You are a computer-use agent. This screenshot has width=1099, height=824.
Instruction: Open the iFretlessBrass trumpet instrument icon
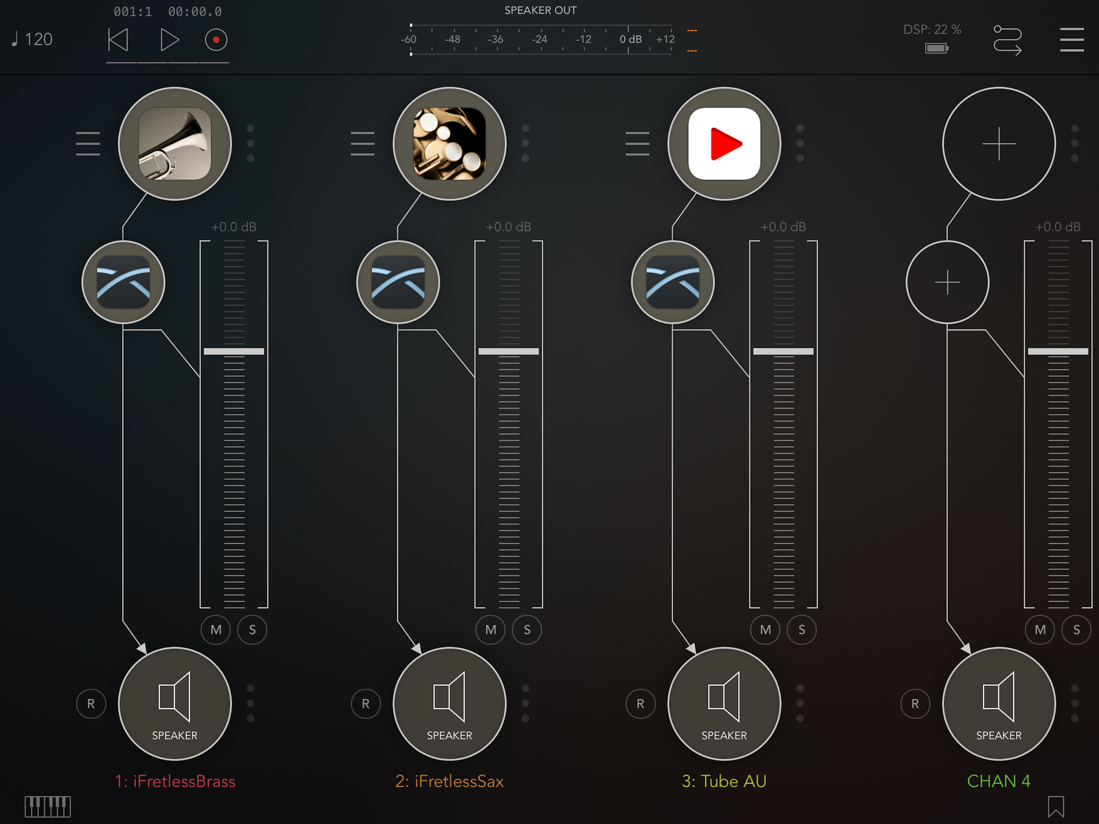[175, 144]
